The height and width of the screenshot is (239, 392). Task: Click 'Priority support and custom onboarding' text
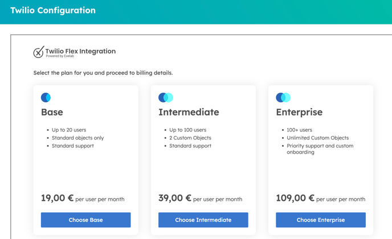320,149
